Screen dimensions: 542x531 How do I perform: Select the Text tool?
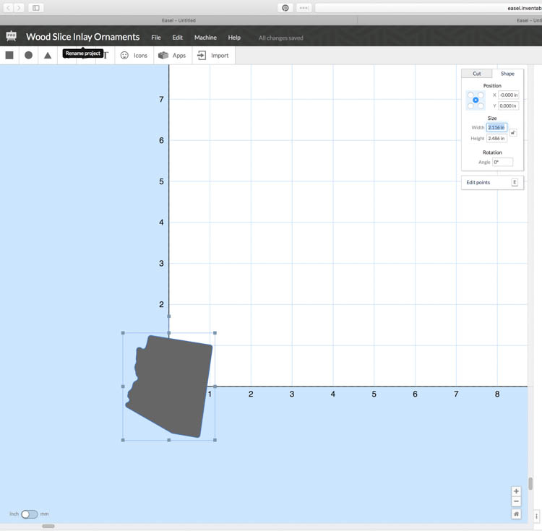[106, 56]
